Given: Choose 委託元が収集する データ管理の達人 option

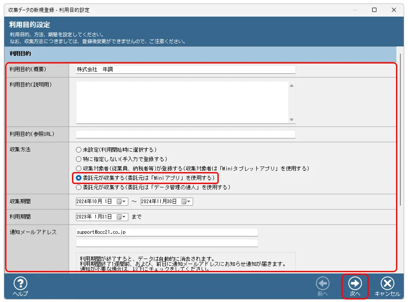Looking at the screenshot, I should pos(78,187).
